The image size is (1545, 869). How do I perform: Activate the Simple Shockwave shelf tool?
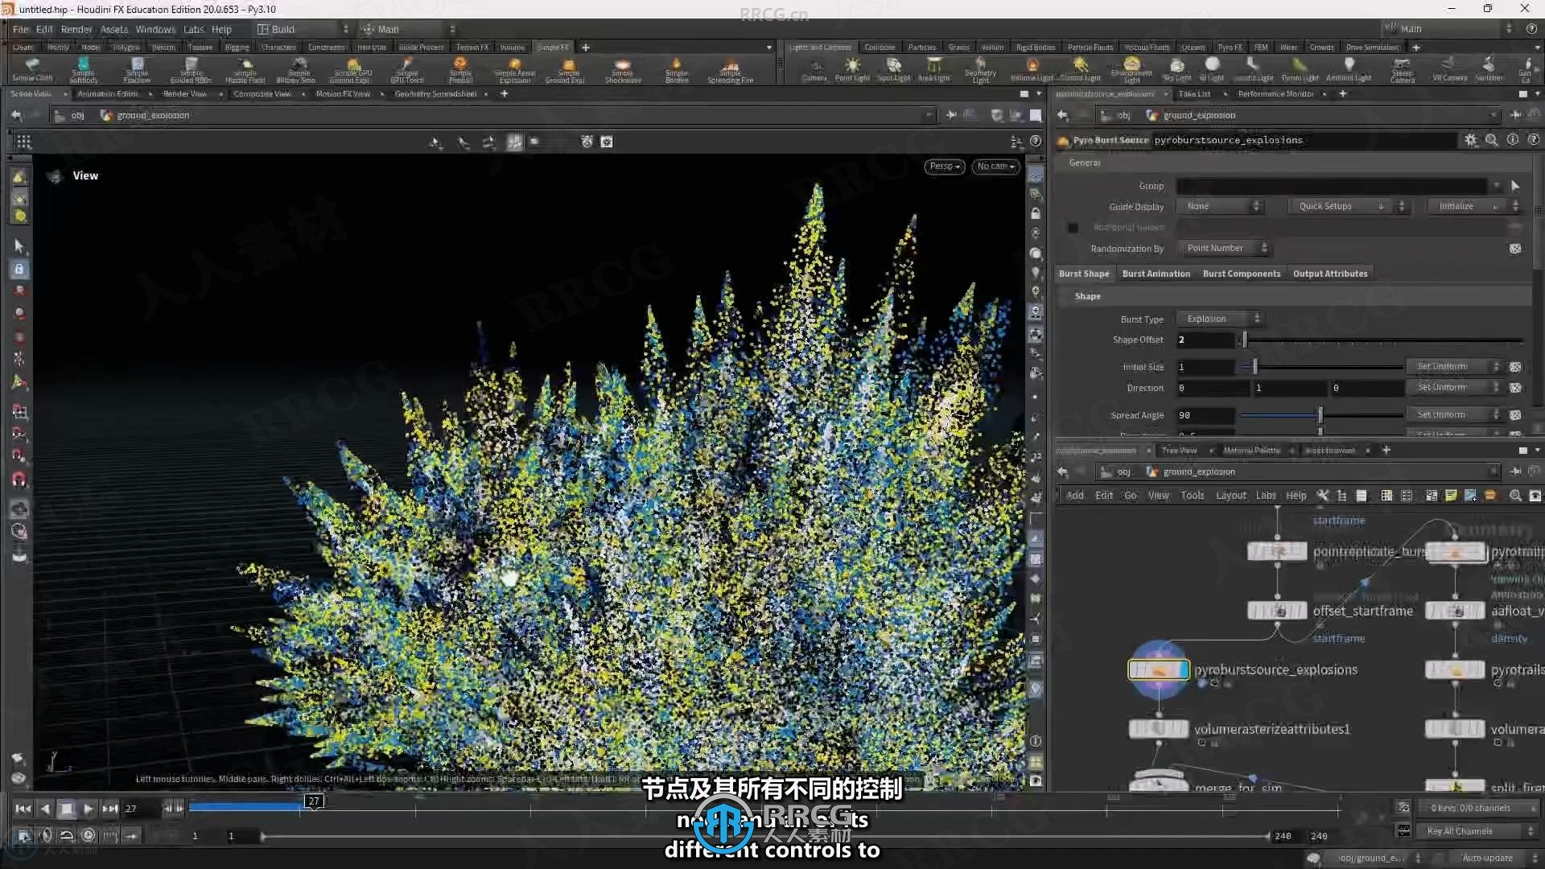(x=623, y=69)
